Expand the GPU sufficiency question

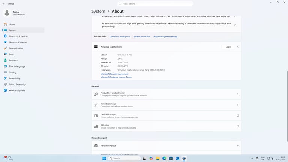tap(235, 25)
